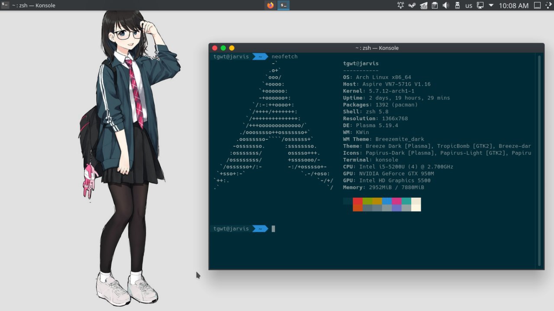Click the 'Terminal: konsole' line

point(370,160)
